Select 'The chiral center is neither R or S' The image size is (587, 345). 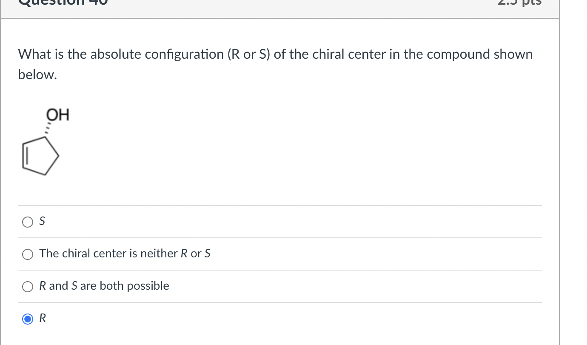click(x=27, y=254)
